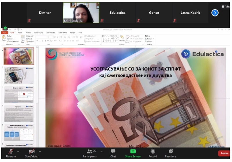Viewport: 232px width, 162px height.
Task: Open the font color picker
Action: tap(60, 41)
